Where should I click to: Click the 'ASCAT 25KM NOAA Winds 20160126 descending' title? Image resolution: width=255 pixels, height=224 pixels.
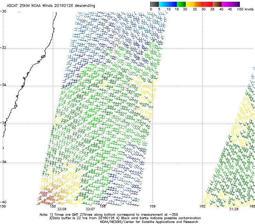click(51, 6)
